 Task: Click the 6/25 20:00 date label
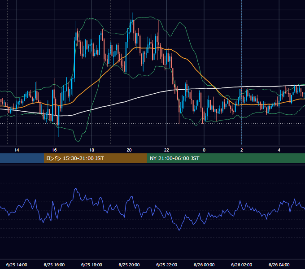tap(129, 265)
